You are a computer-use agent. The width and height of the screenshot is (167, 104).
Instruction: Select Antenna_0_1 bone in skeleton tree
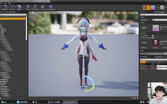(4, 73)
